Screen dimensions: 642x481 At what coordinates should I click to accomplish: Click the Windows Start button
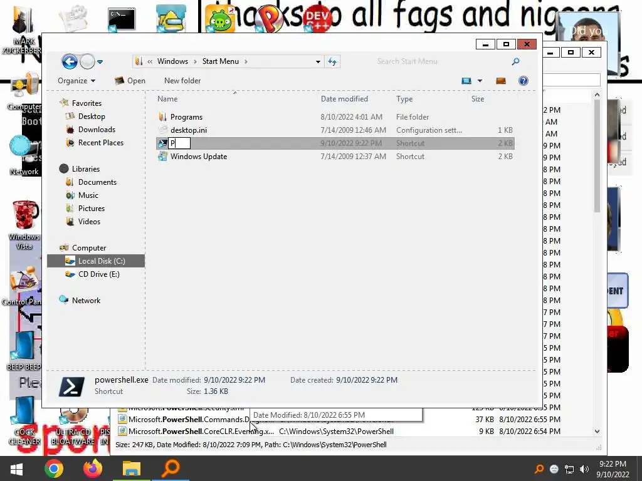(x=16, y=468)
